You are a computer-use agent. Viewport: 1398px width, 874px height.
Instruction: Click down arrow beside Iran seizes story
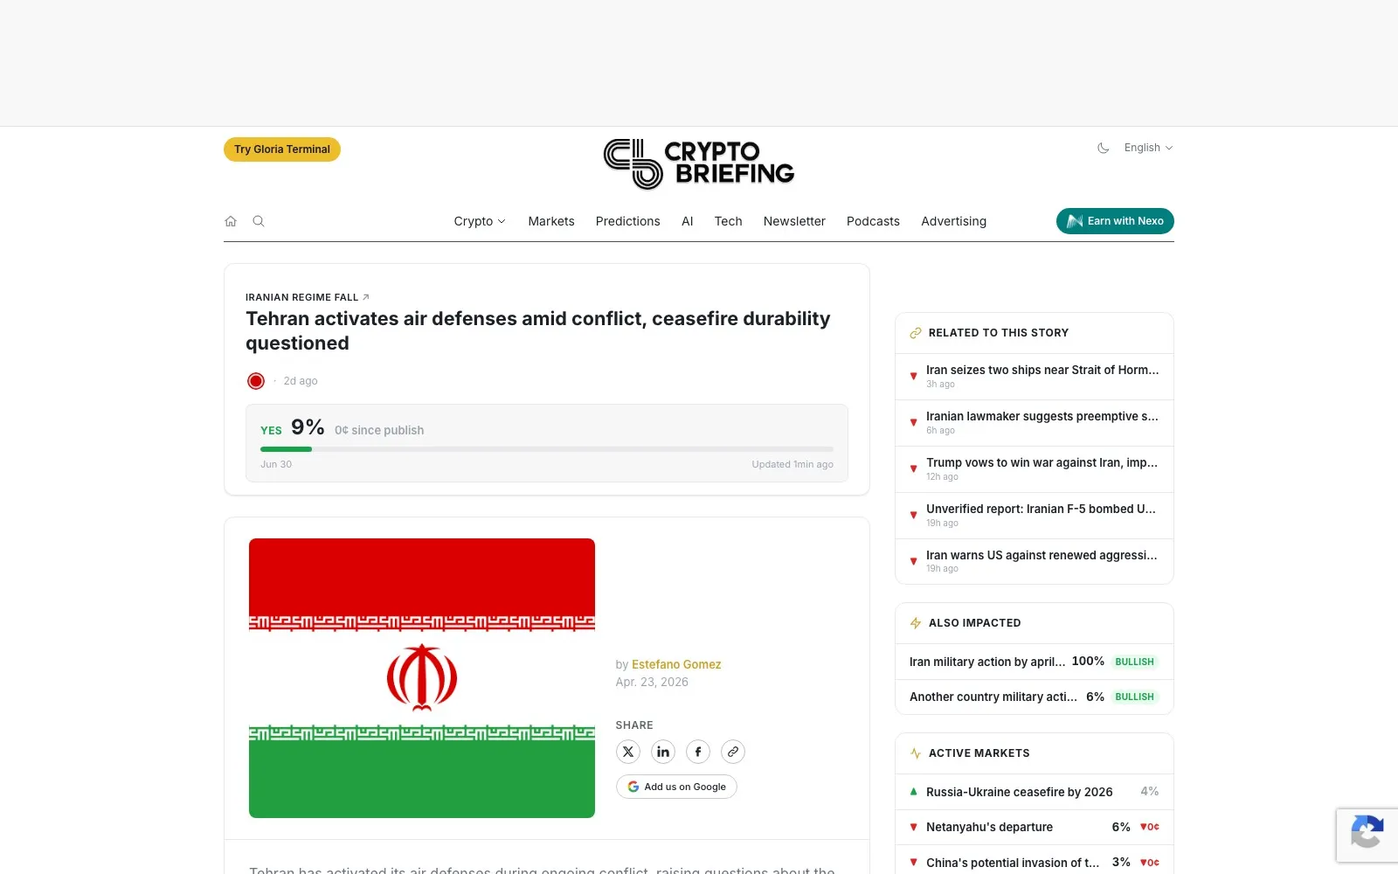[x=914, y=376]
